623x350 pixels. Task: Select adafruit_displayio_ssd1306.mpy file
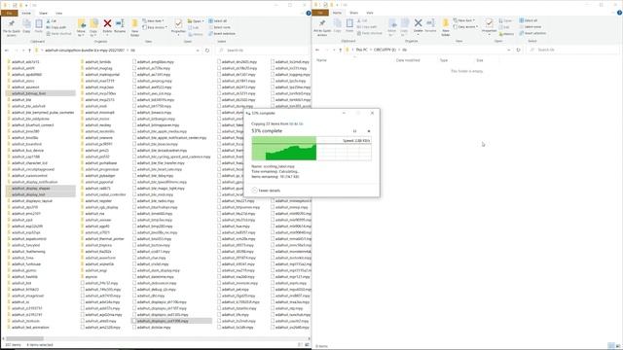171,321
